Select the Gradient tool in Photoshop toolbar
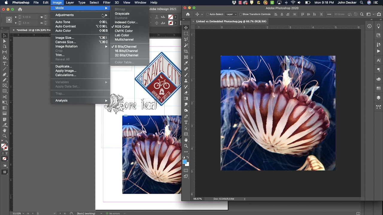Viewport: 383px width, 215px height. 186,99
